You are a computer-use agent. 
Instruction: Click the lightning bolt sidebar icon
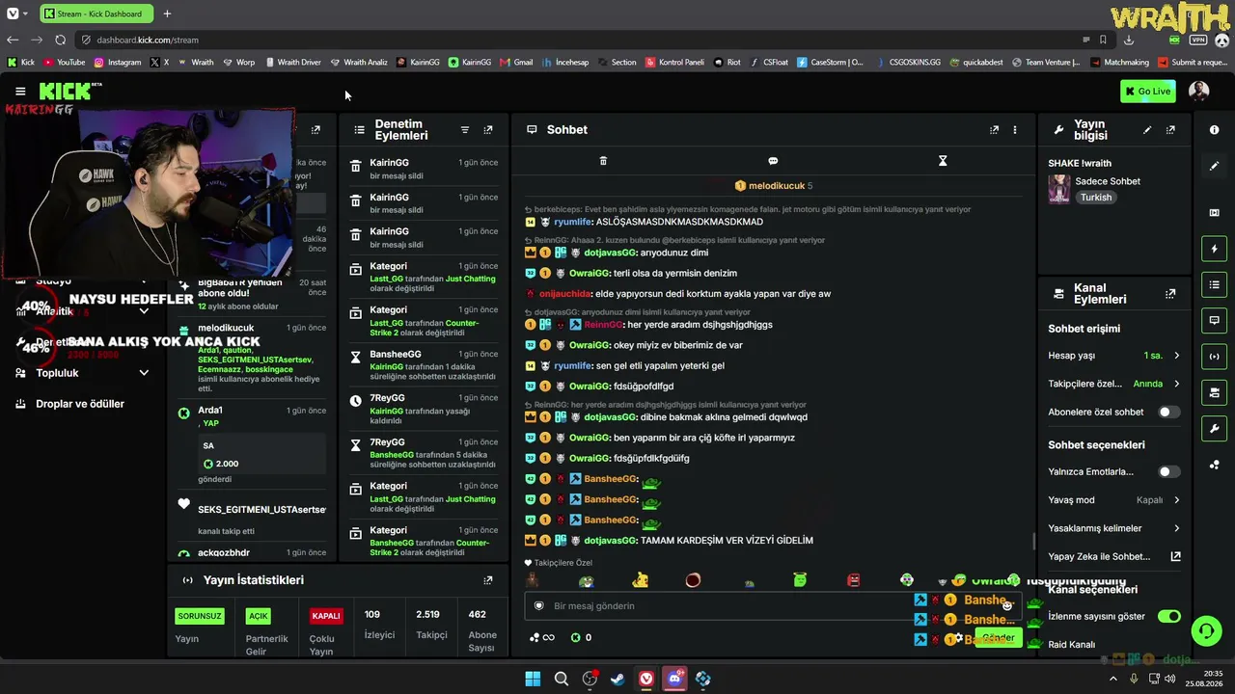click(x=1215, y=249)
